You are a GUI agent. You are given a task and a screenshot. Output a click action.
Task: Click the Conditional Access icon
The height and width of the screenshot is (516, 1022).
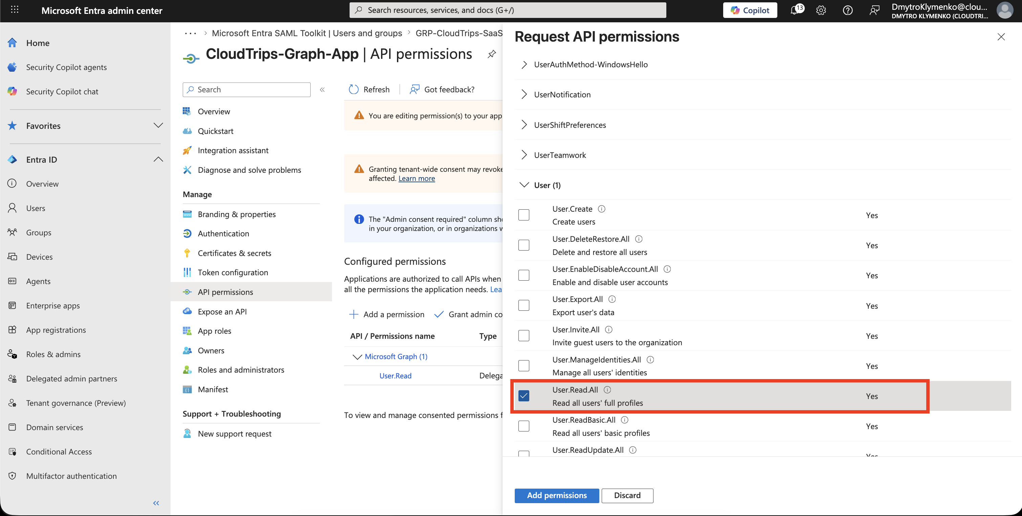pyautogui.click(x=12, y=451)
